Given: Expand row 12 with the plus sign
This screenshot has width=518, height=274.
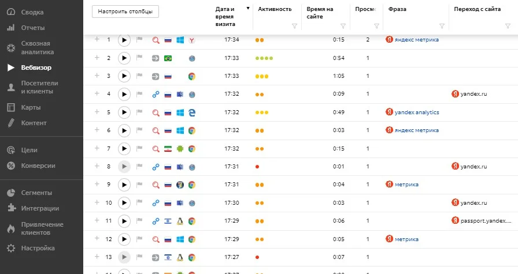Looking at the screenshot, I should [97, 238].
